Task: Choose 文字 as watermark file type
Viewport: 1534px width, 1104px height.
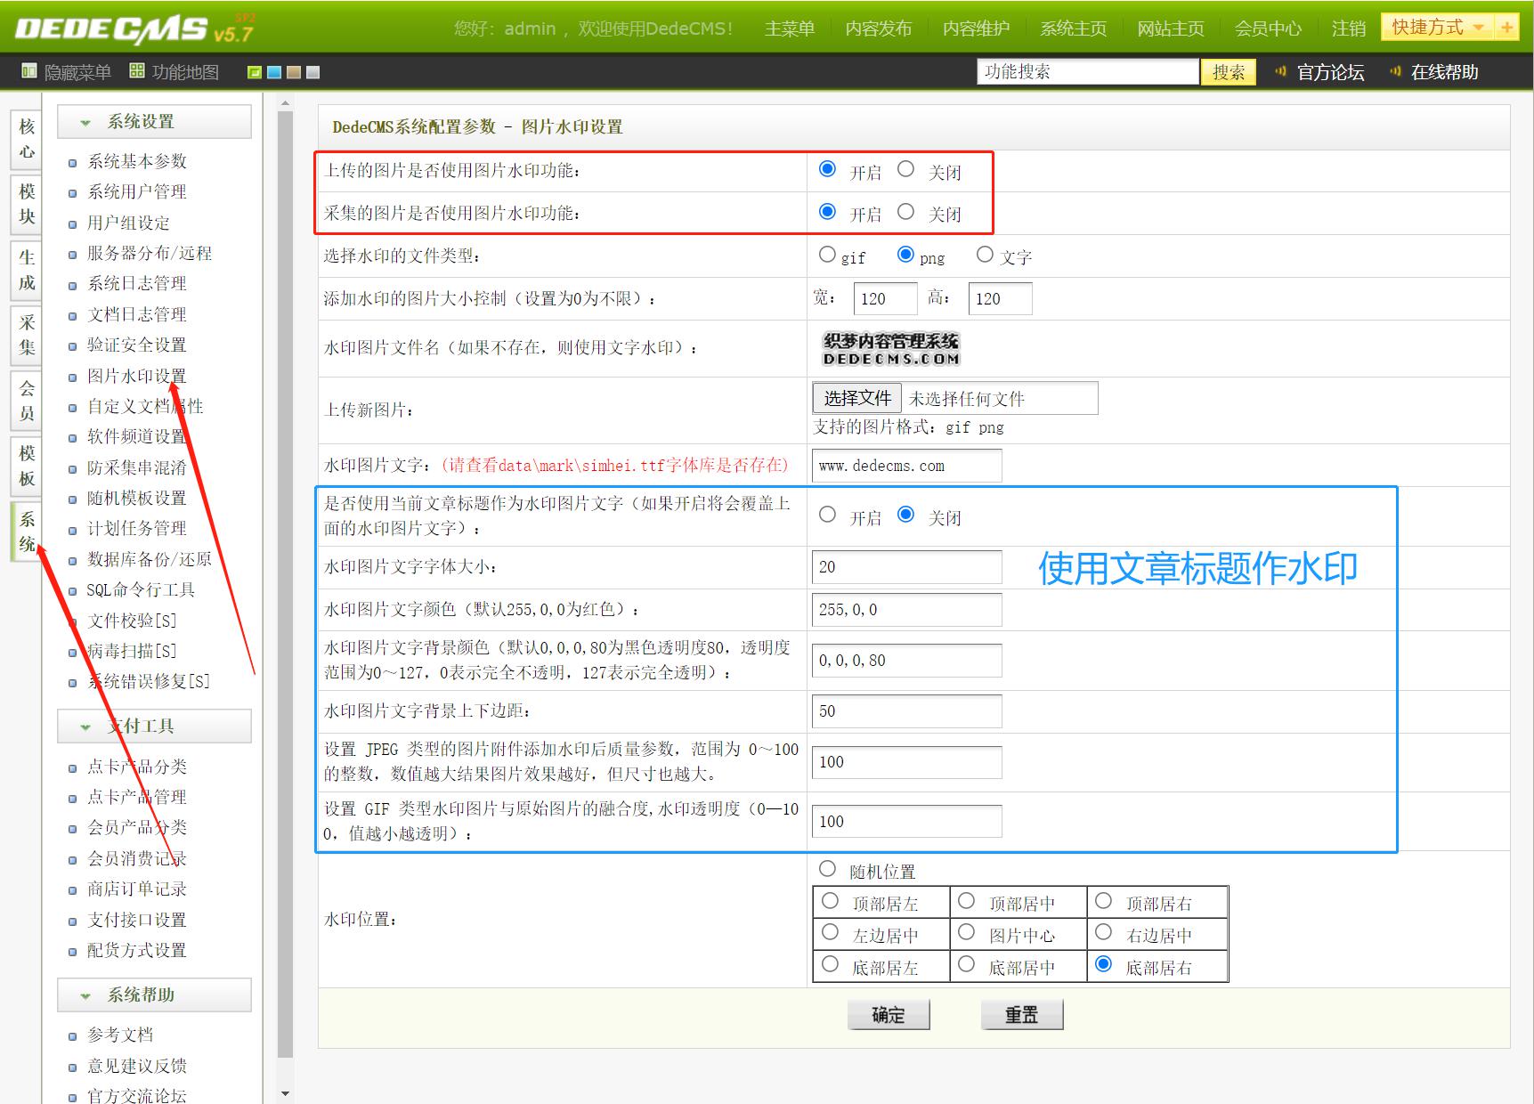Action: (985, 255)
